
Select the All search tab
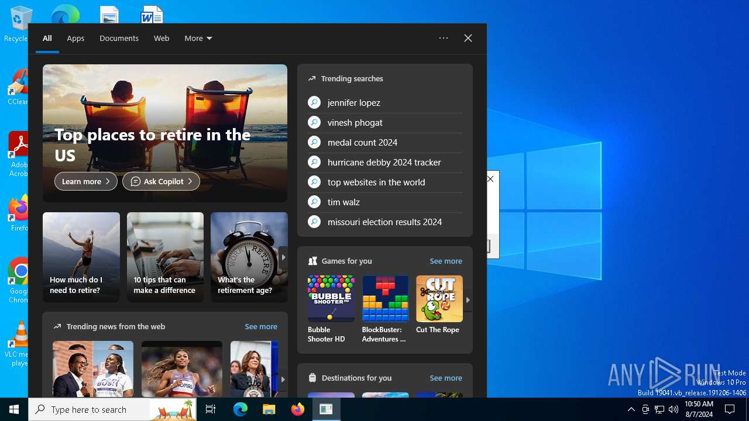(x=47, y=38)
